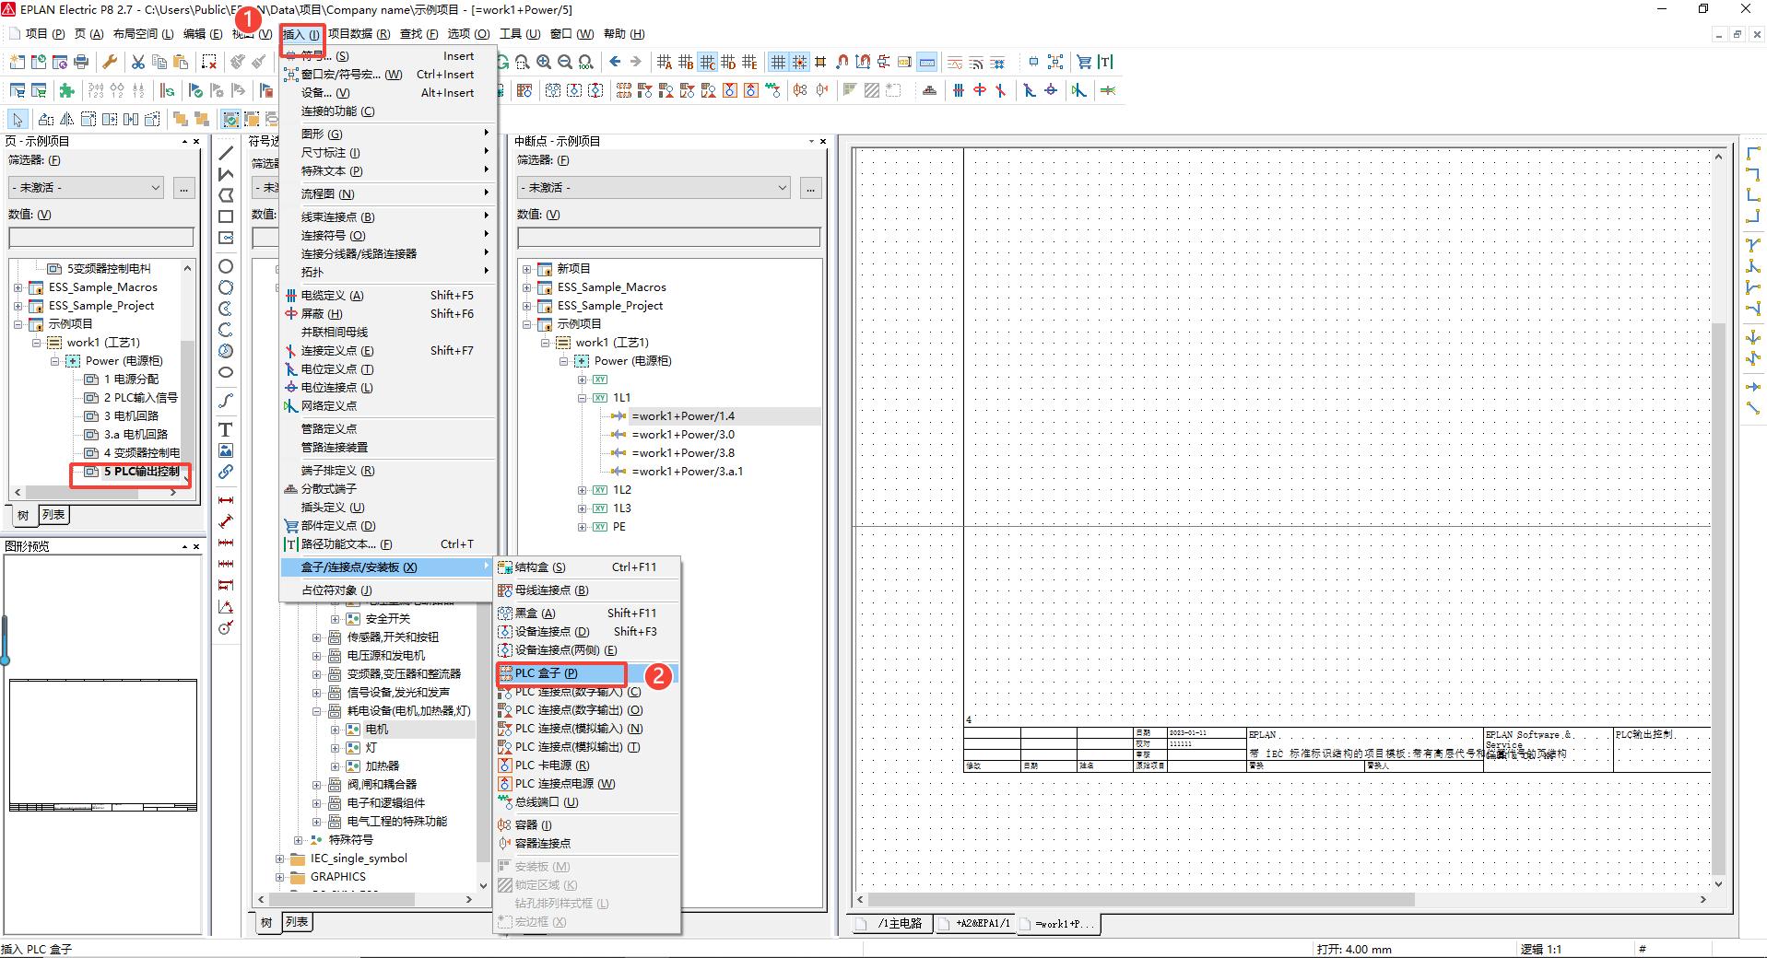The width and height of the screenshot is (1767, 958).
Task: Open 项目数据 menu
Action: click(x=359, y=34)
